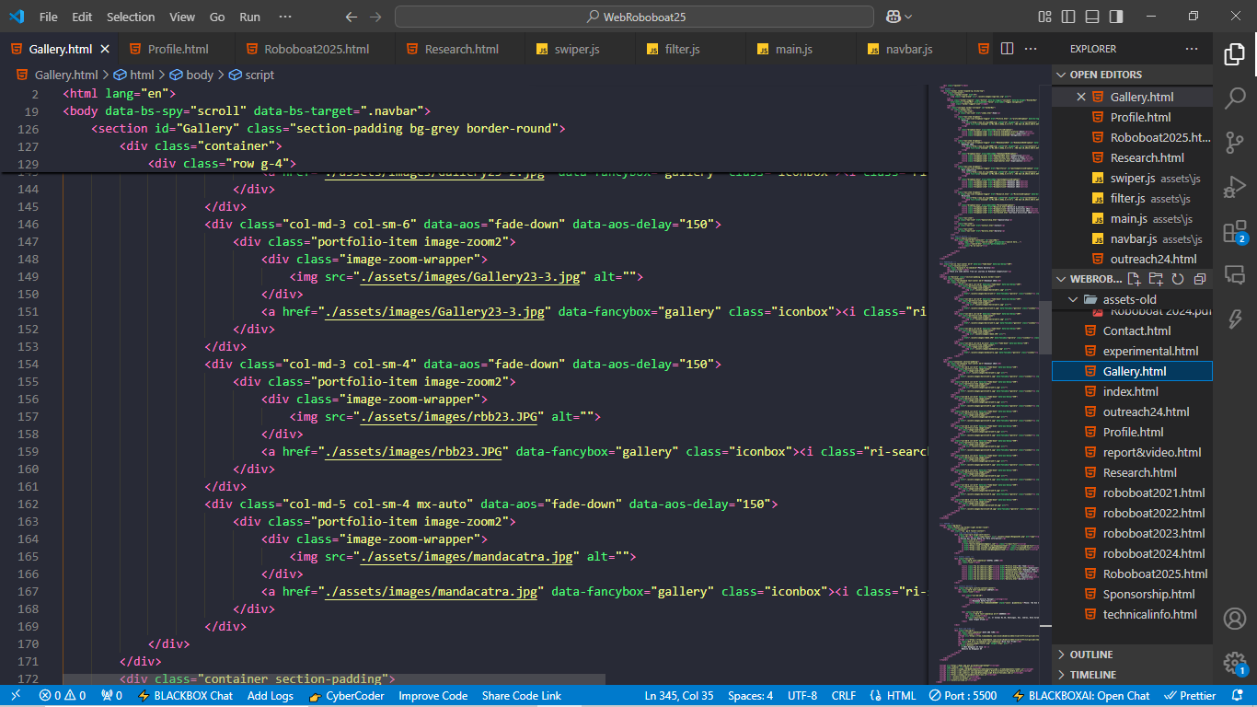The image size is (1257, 707).
Task: Click the Port : 5500 status button
Action: click(963, 696)
